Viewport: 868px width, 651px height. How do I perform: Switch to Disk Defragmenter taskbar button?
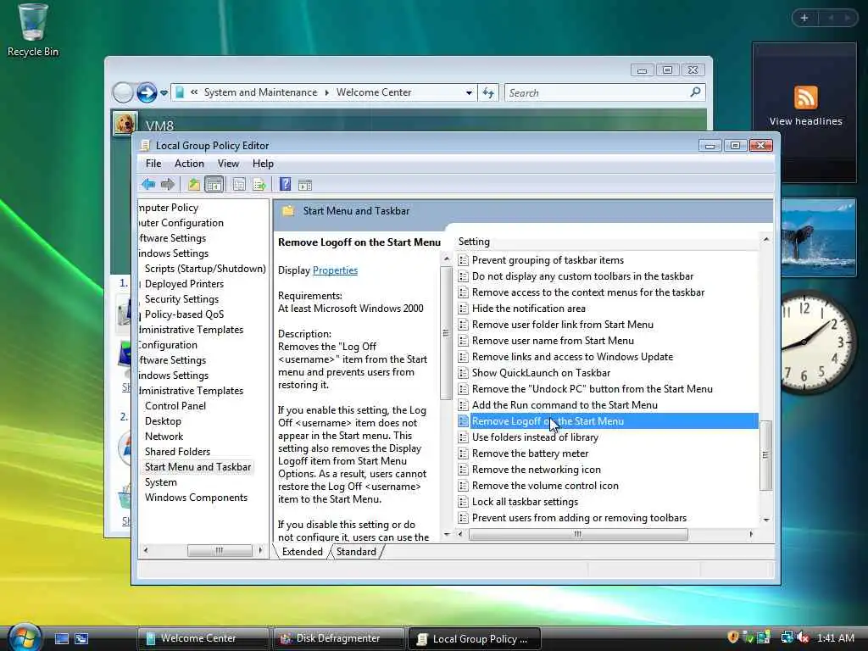tap(338, 638)
